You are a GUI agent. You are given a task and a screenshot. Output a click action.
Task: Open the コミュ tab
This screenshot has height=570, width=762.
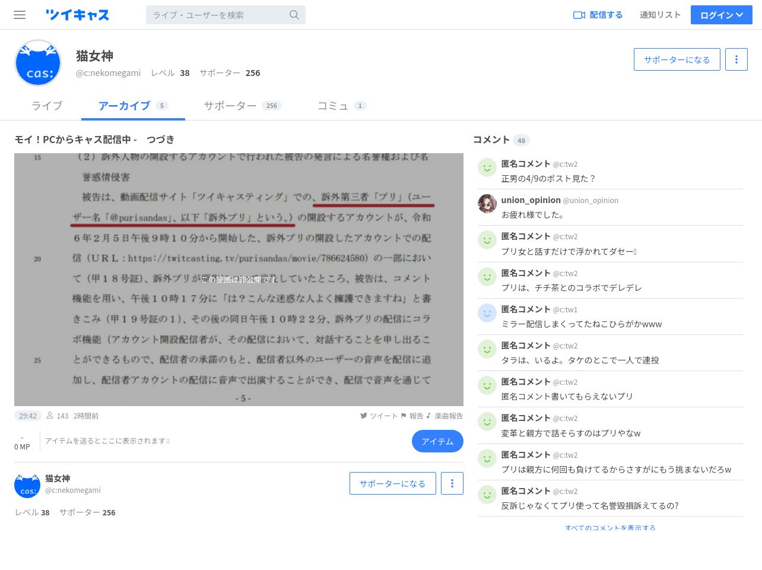pyautogui.click(x=342, y=106)
